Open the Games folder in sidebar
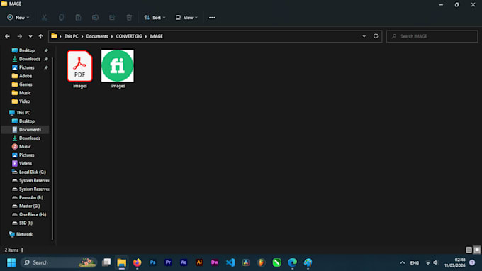The image size is (482, 271). point(26,84)
